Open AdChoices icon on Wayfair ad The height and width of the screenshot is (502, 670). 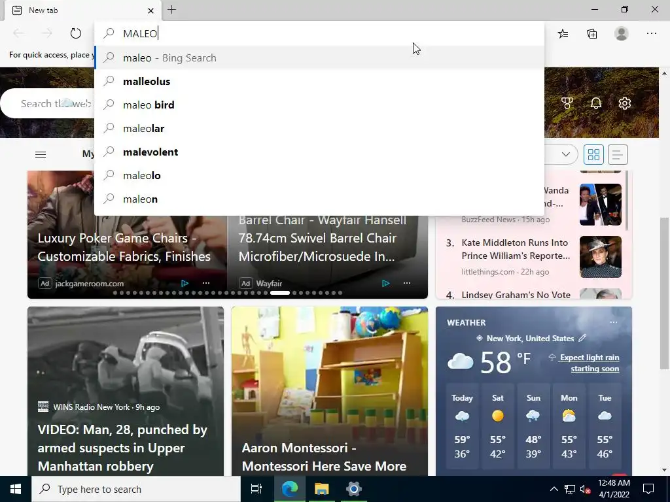385,283
